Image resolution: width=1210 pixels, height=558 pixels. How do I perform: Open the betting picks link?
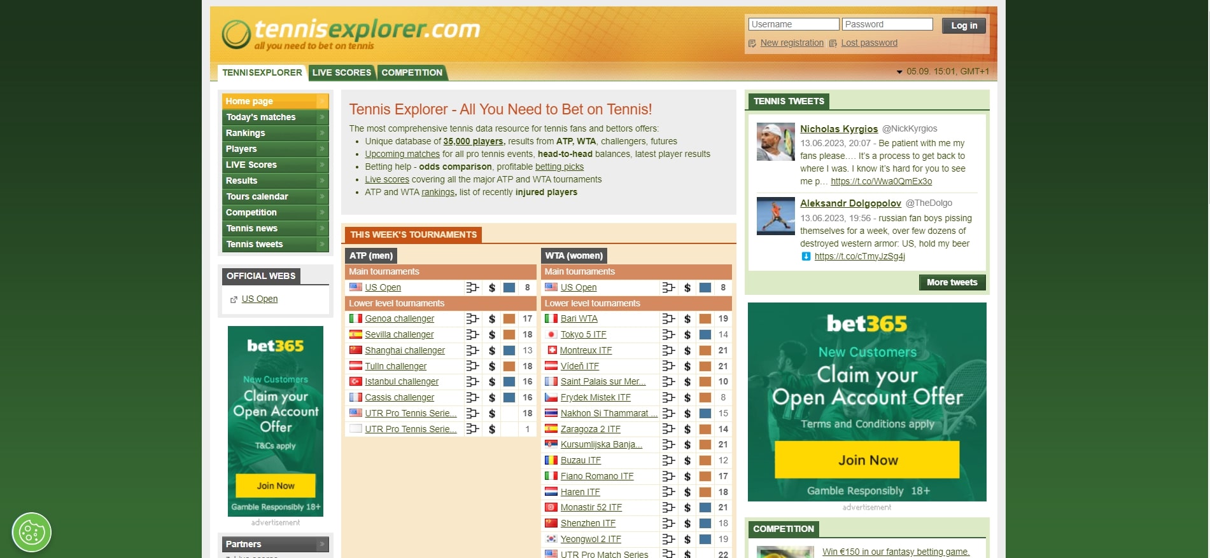(x=559, y=167)
